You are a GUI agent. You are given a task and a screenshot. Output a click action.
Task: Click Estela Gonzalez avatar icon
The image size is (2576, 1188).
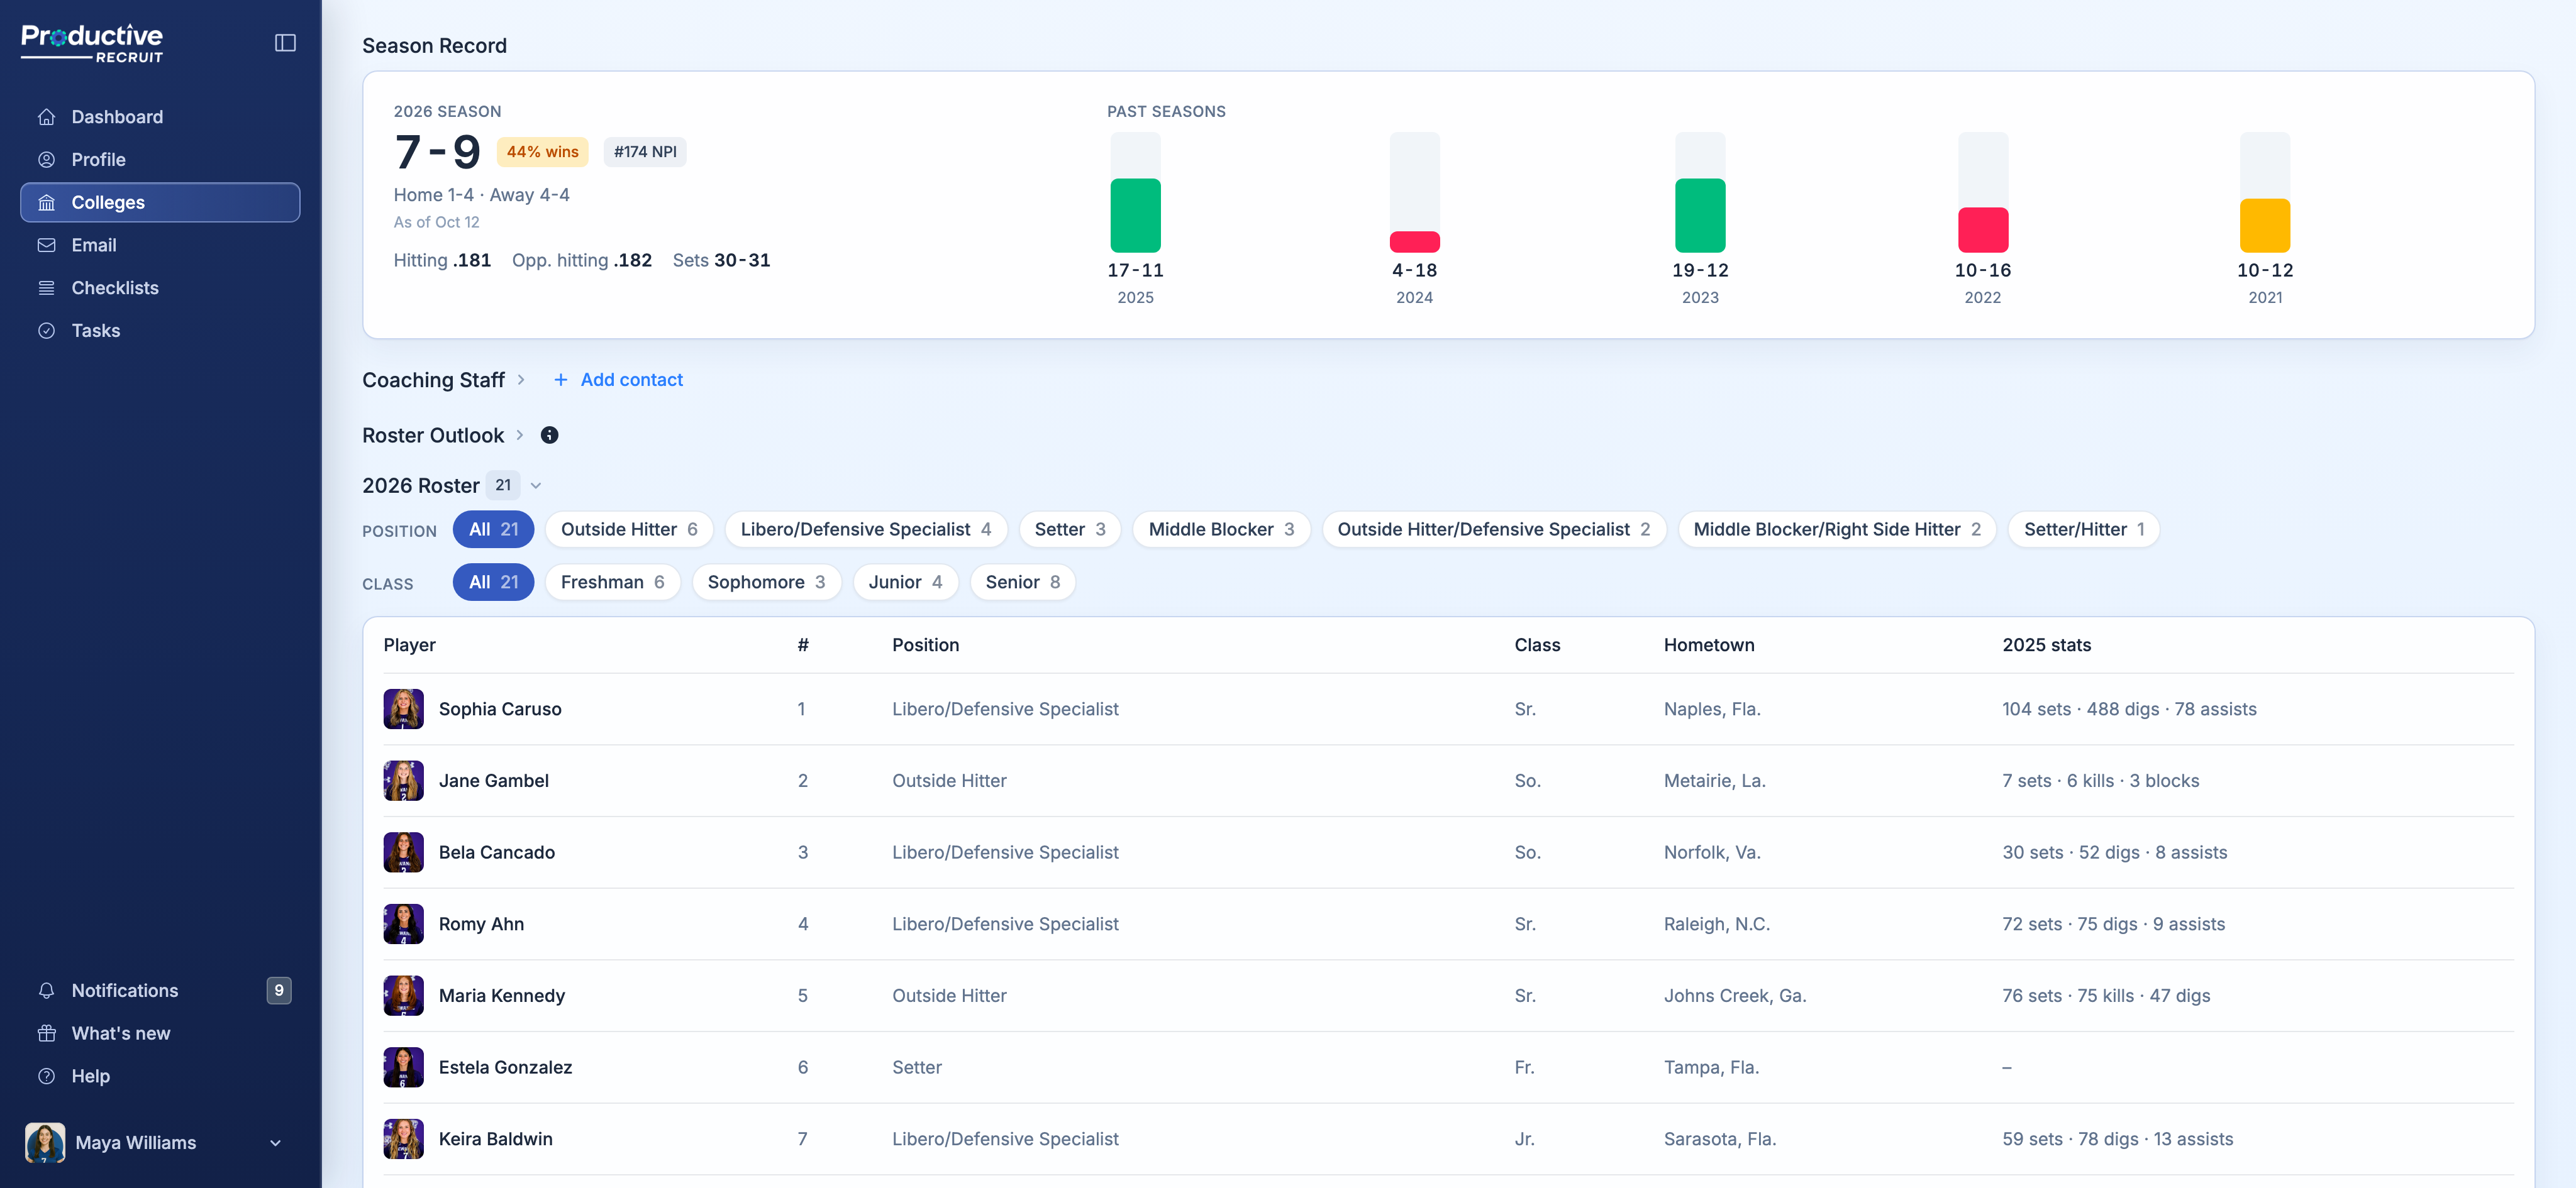click(x=403, y=1068)
